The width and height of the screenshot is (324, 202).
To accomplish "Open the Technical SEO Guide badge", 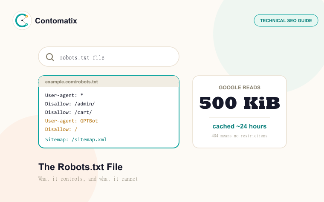I will pos(286,20).
